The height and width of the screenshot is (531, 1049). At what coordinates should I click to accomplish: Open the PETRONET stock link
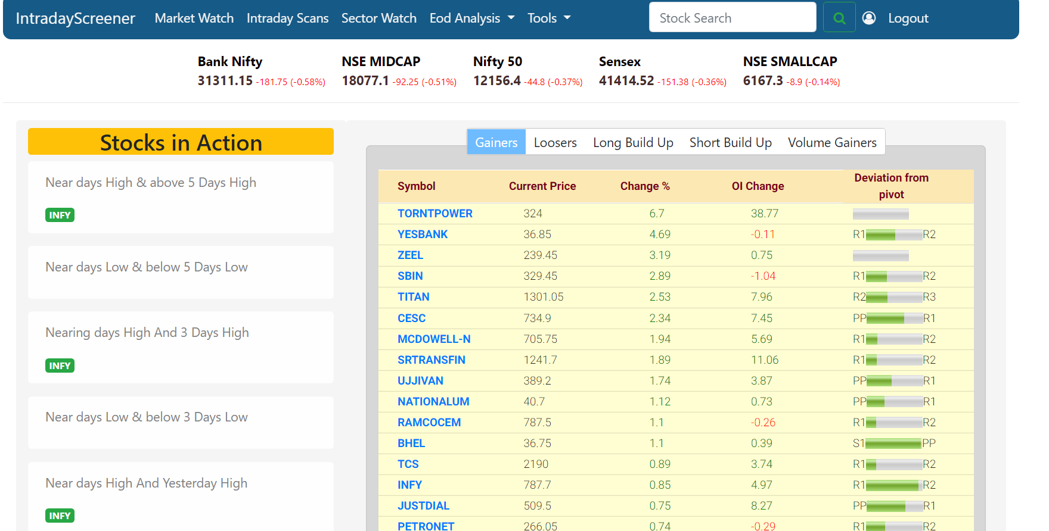[x=426, y=526]
